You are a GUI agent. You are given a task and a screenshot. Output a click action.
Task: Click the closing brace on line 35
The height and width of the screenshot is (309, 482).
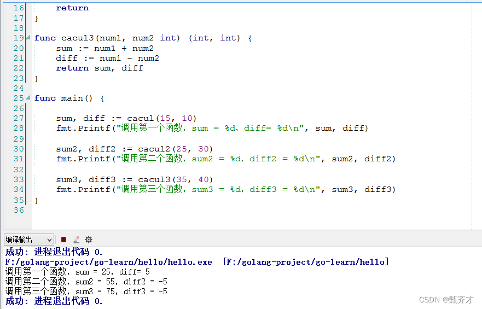[37, 200]
